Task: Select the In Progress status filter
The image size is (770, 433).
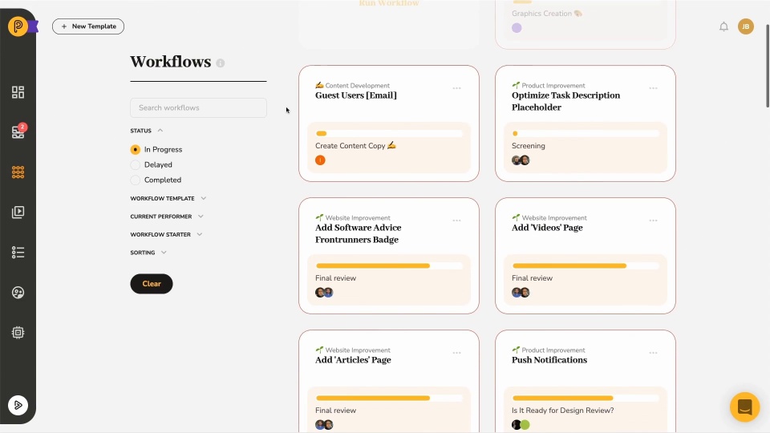Action: point(156,149)
